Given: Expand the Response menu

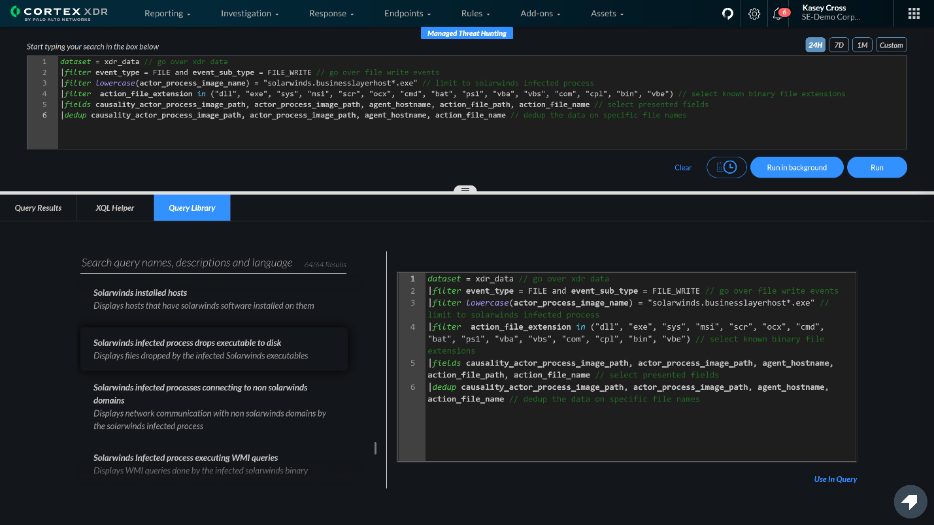Looking at the screenshot, I should tap(331, 14).
